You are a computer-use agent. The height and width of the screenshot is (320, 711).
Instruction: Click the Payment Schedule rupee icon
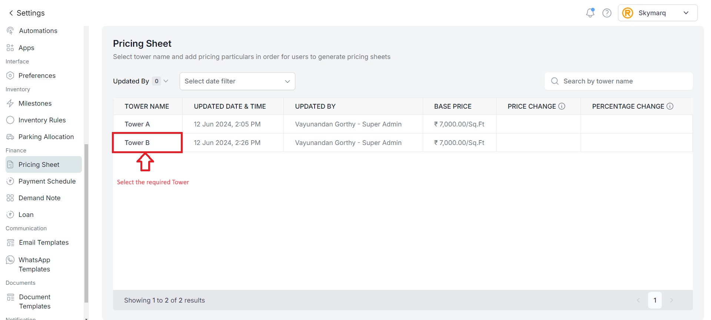10,181
